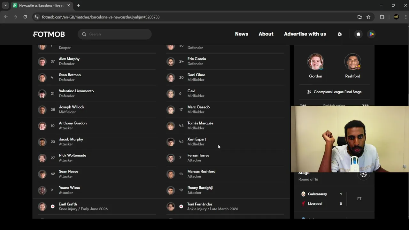This screenshot has height=230, width=409.
Task: Reload the page with browser refresh icon
Action: click(25, 17)
